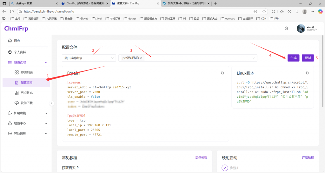The image size is (325, 173).
Task: Open 隧道列表 in sidebar
Action: (x=26, y=72)
